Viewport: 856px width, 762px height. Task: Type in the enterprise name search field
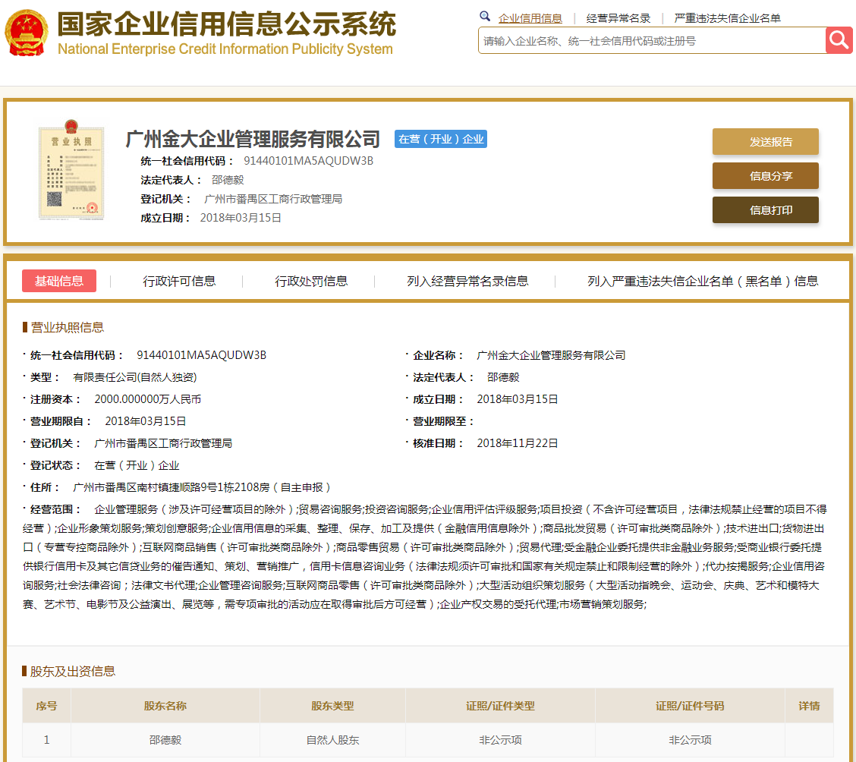tap(651, 41)
